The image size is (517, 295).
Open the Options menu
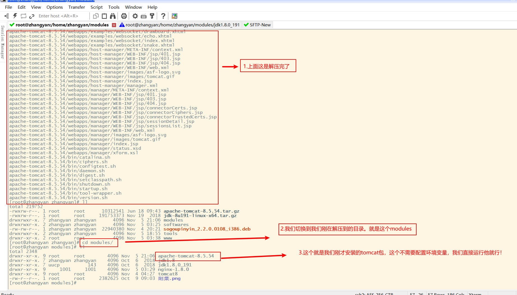[55, 7]
